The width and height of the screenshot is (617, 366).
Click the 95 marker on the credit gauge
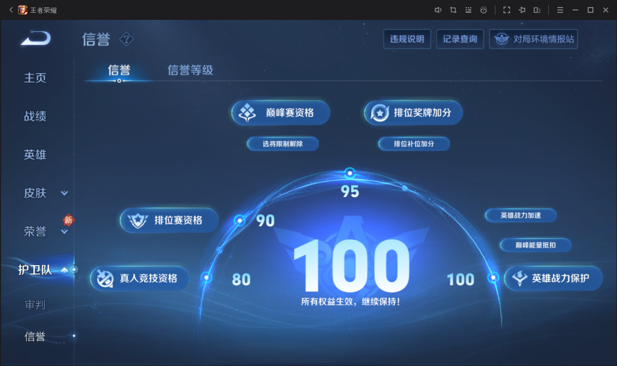tap(350, 173)
